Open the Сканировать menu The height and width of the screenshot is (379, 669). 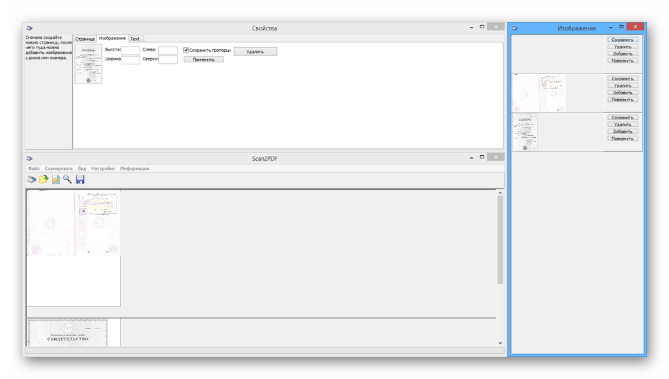[58, 168]
